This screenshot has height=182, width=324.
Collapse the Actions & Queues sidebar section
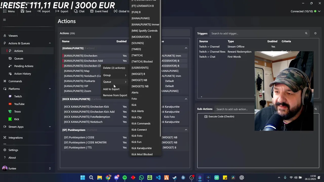50,43
